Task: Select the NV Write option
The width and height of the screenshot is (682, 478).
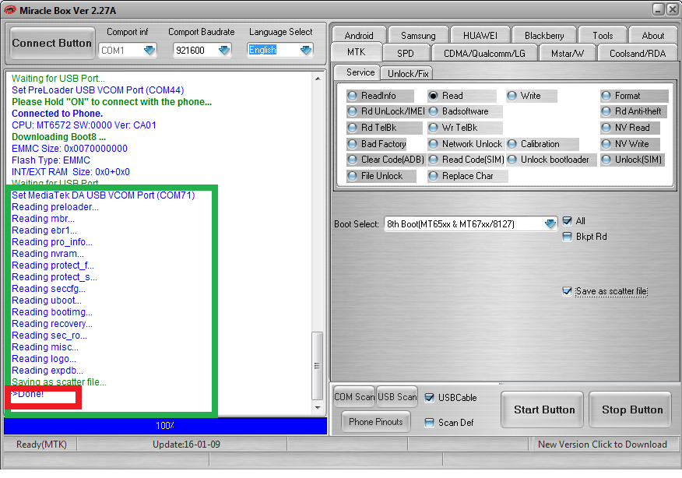Action: (x=631, y=144)
